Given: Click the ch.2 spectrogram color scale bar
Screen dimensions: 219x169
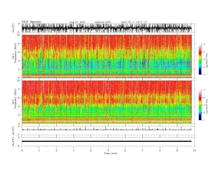Looking at the screenshot, I should point(200,105).
